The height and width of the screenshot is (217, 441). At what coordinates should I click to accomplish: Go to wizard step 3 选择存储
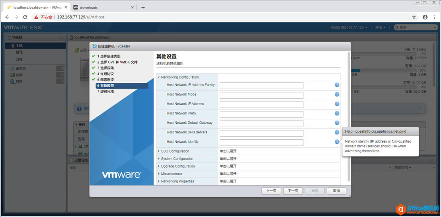[x=105, y=68]
